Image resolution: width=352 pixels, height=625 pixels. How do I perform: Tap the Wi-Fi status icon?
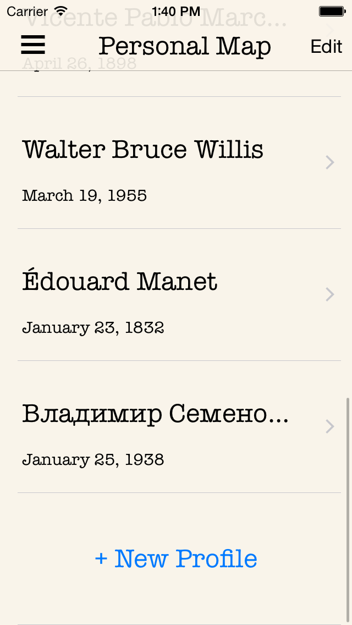tap(61, 11)
